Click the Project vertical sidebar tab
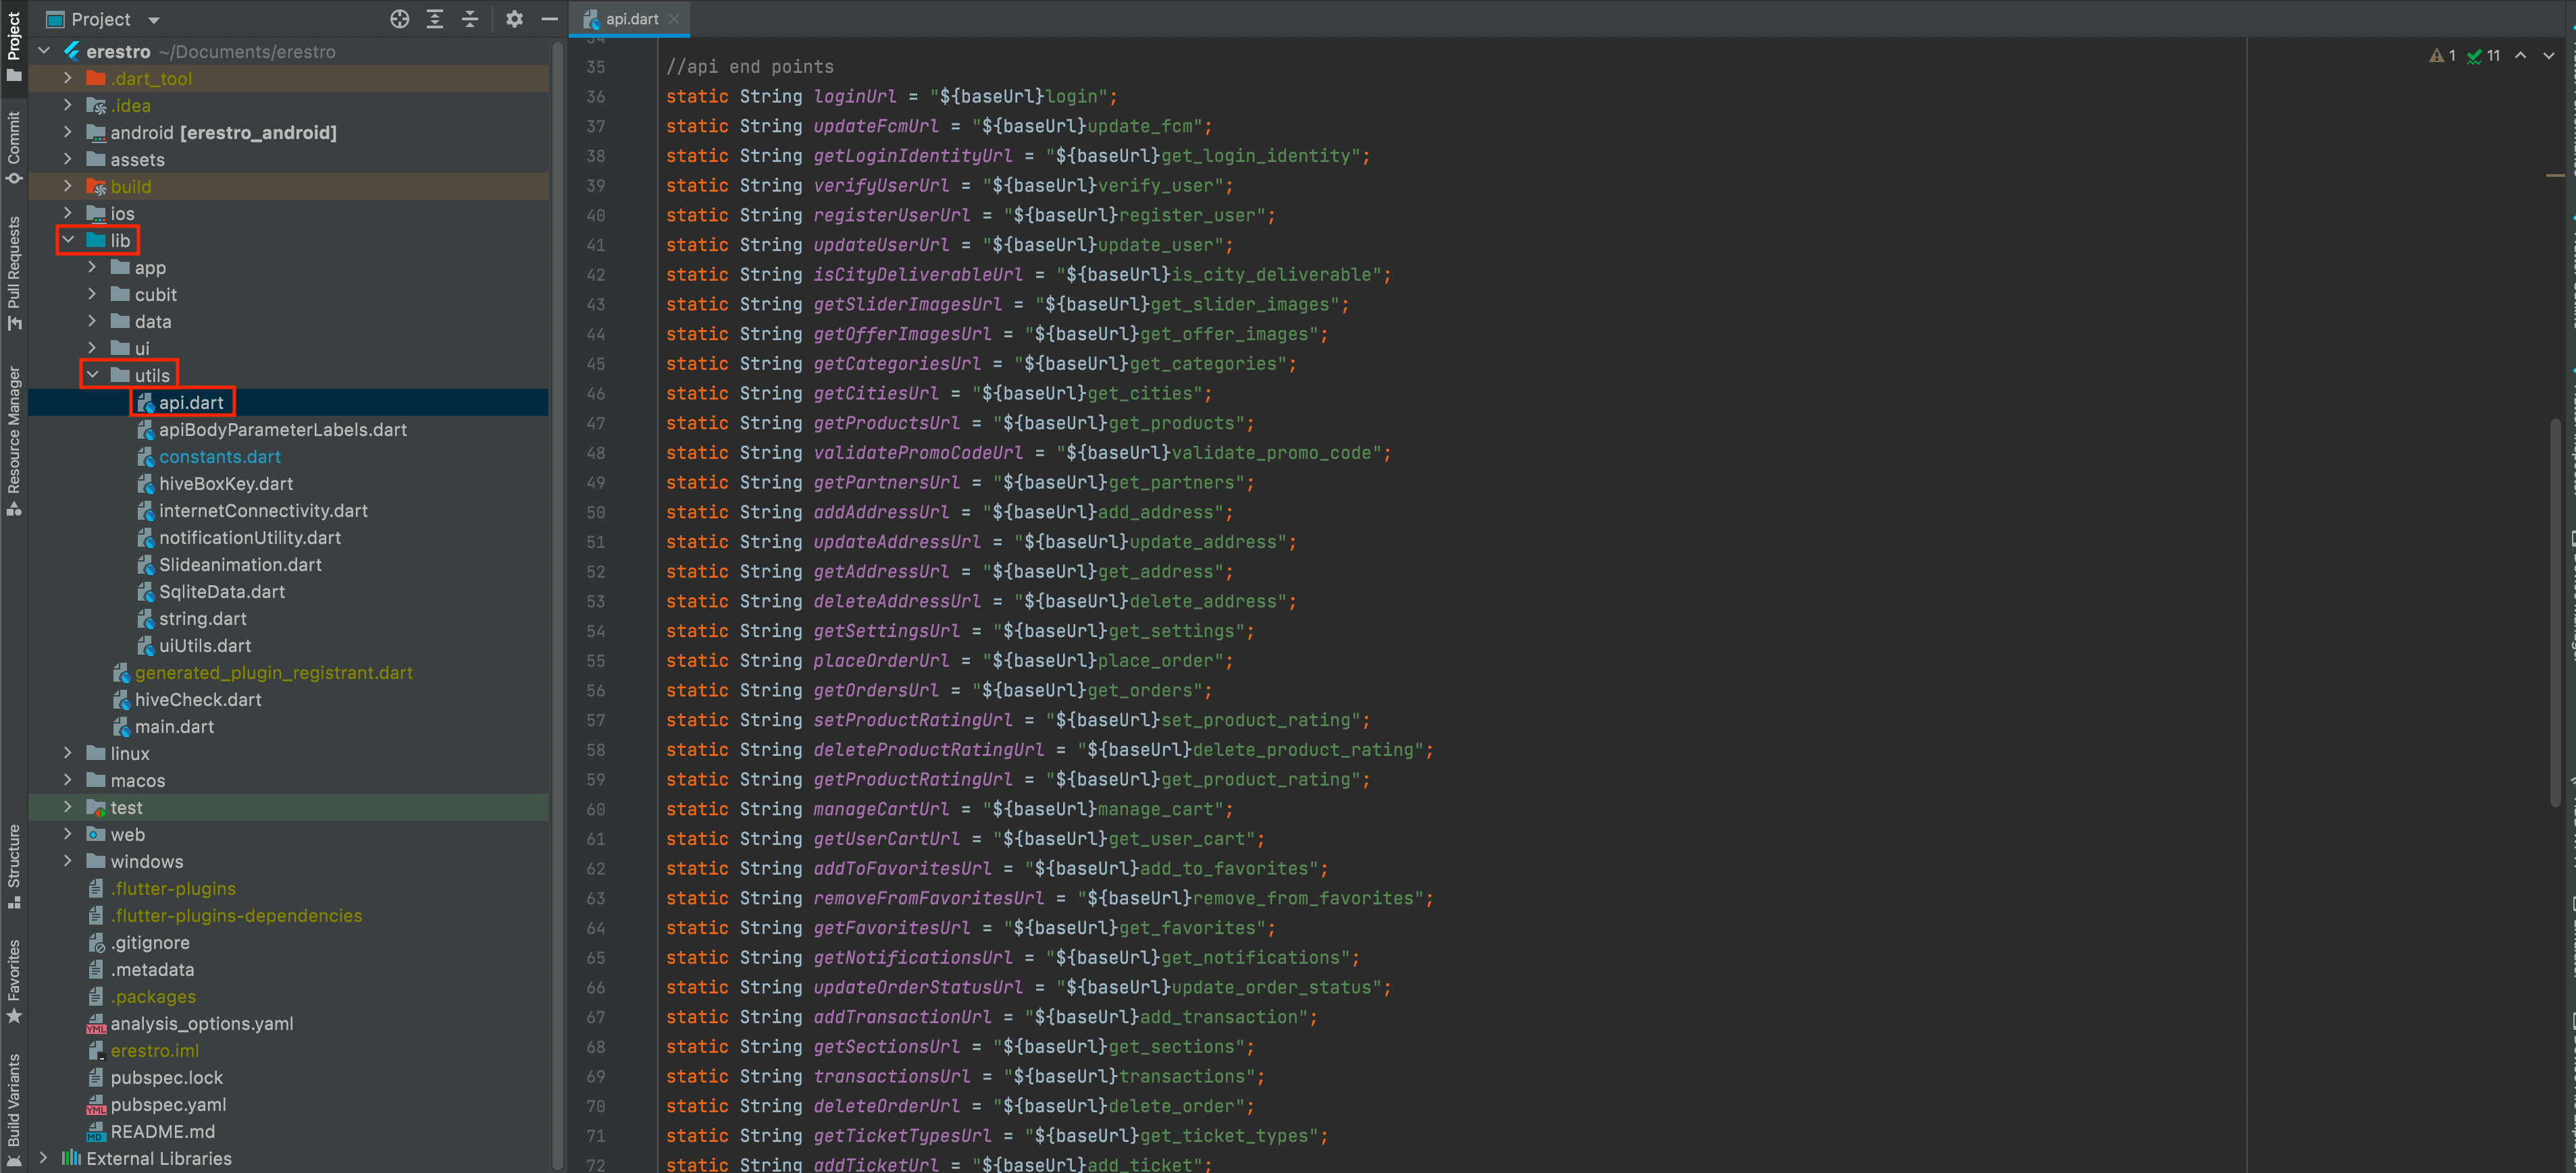 [14, 46]
